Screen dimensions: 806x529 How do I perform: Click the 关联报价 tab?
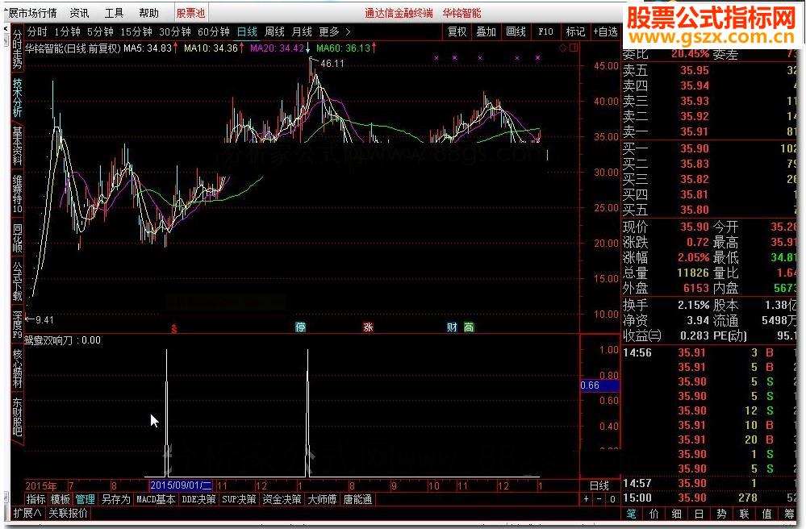pos(69,513)
